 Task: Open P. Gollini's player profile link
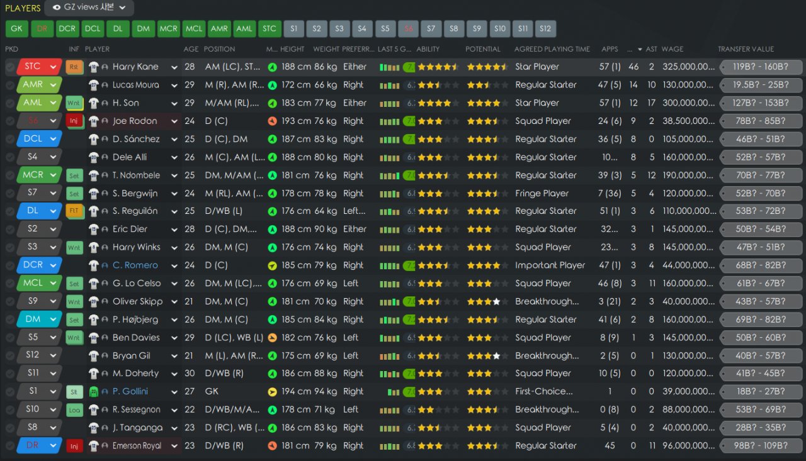click(x=130, y=392)
